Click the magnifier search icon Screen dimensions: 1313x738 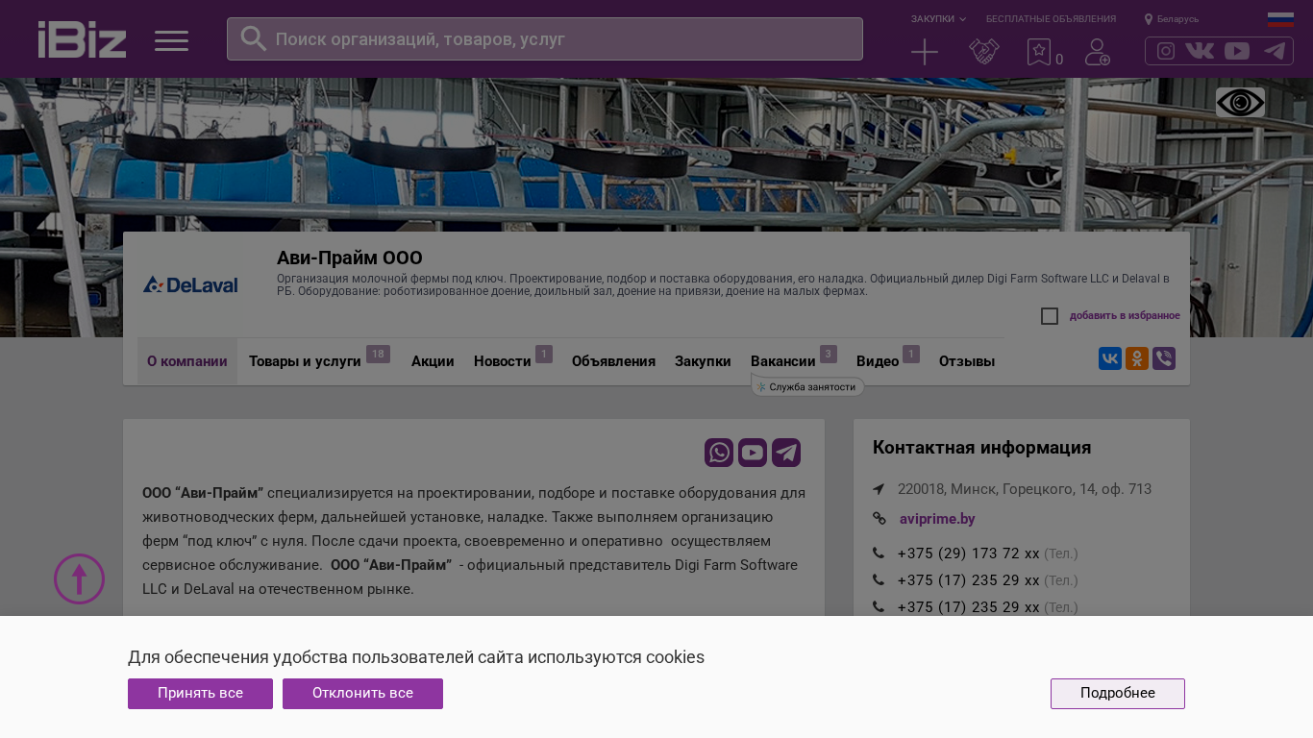coord(253,38)
